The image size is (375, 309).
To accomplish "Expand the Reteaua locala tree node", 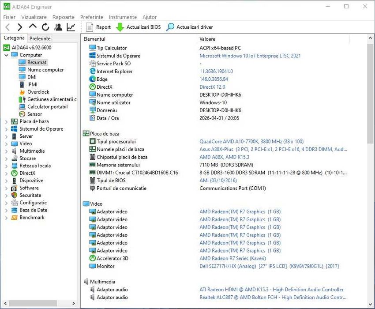I will click(x=7, y=166).
